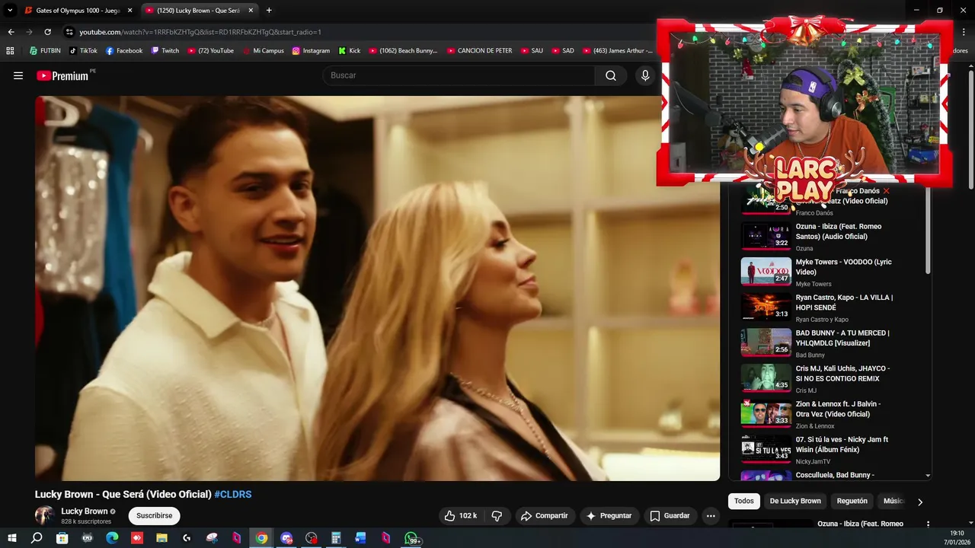Open the YouTube guide hamburger menu
975x548 pixels.
18,75
